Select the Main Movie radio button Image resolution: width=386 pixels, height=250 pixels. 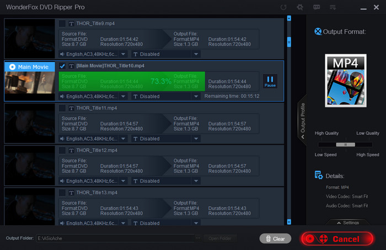(12, 66)
